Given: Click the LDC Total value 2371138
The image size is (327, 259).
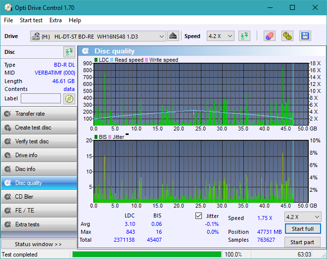Looking at the screenshot, I should (124, 240).
